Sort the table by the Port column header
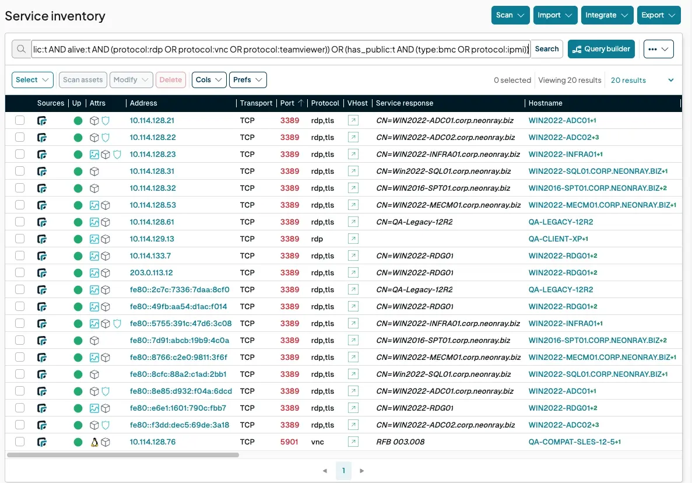The image size is (692, 483). pos(287,103)
